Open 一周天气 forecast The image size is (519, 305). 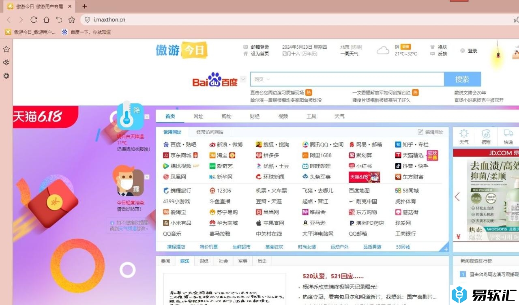pyautogui.click(x=349, y=54)
